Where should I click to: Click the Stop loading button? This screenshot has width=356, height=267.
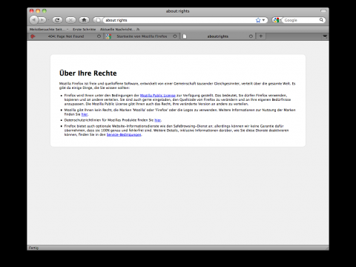tap(70, 20)
